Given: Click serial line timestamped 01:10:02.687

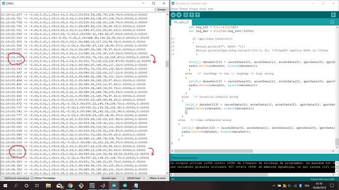Looking at the screenshot, I should click(x=74, y=15).
